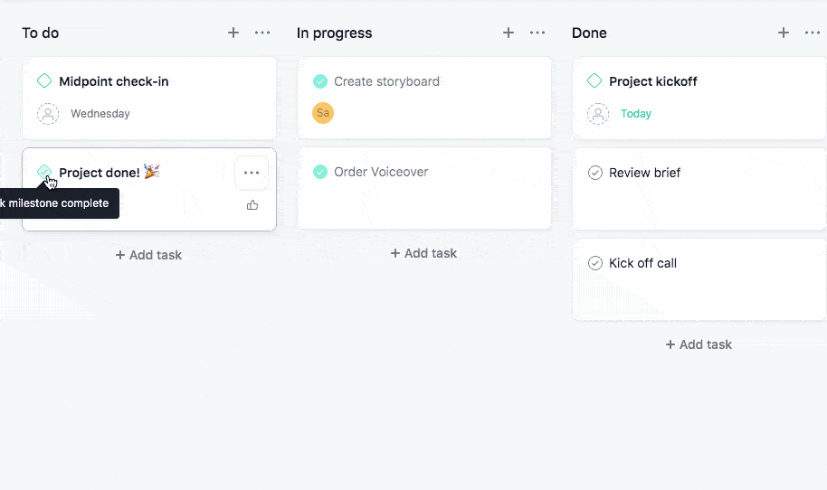Open To do column options menu
The image size is (827, 490).
[x=262, y=33]
